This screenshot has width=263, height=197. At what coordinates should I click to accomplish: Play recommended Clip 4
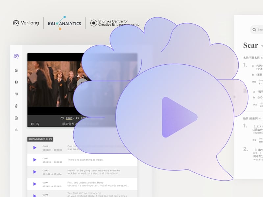pos(35,184)
